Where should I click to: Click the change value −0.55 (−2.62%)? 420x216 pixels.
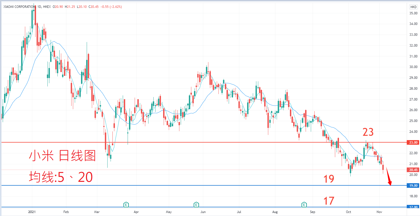click(x=111, y=7)
